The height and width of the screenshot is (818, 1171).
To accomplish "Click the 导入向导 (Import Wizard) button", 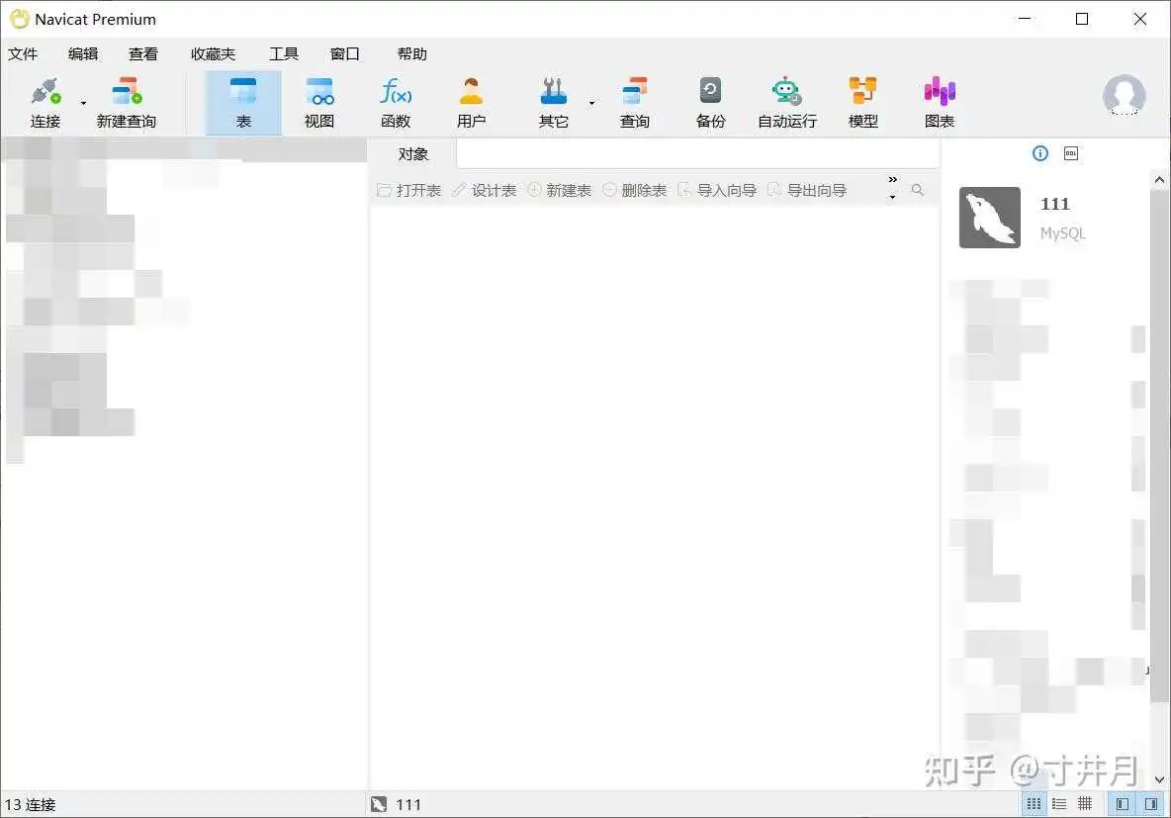I will pyautogui.click(x=717, y=190).
